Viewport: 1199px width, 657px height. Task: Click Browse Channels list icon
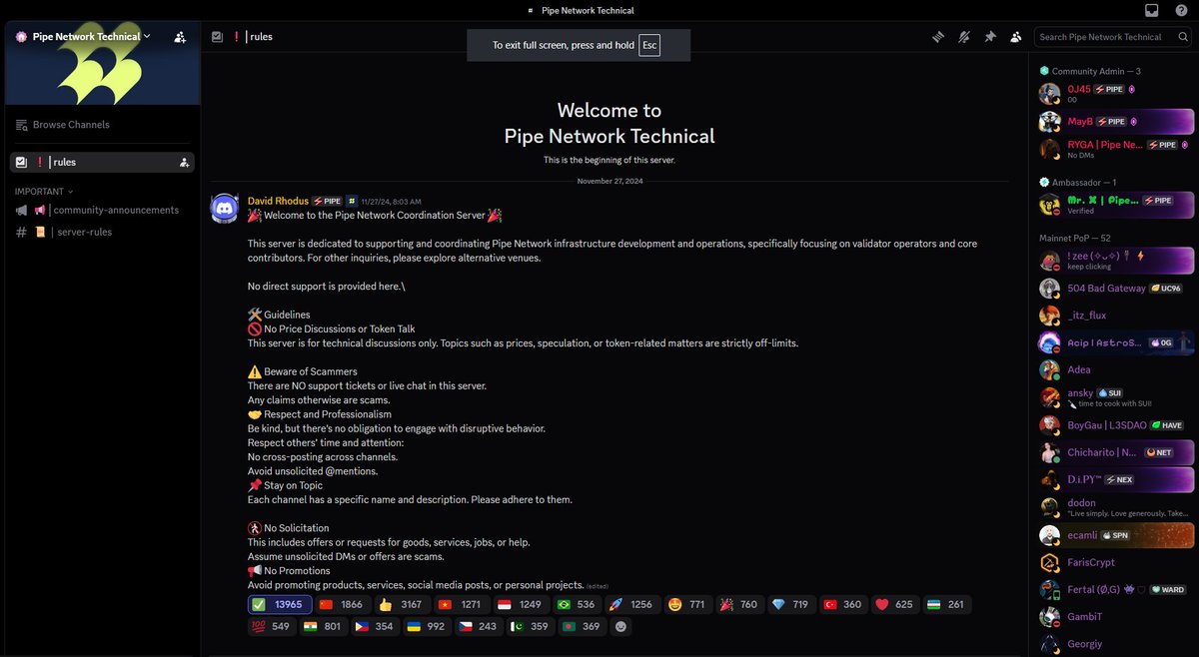click(x=22, y=125)
